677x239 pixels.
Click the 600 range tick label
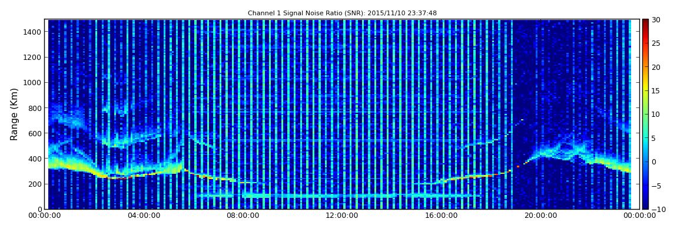(35, 133)
